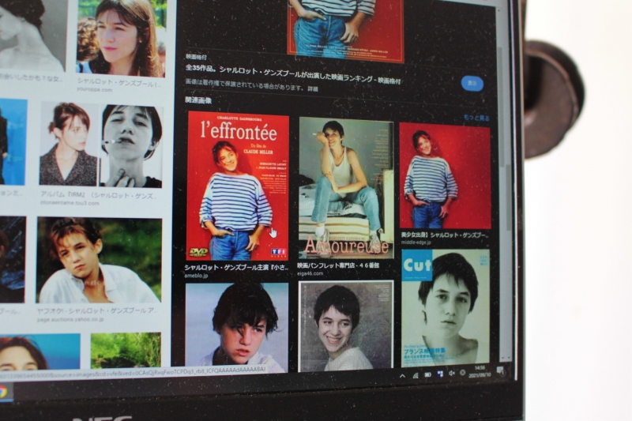The width and height of the screenshot is (632, 421).
Task: Click the eiga46.com source text
Action: (x=310, y=273)
